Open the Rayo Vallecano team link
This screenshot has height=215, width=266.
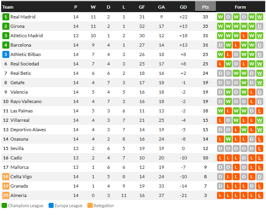[26, 101]
